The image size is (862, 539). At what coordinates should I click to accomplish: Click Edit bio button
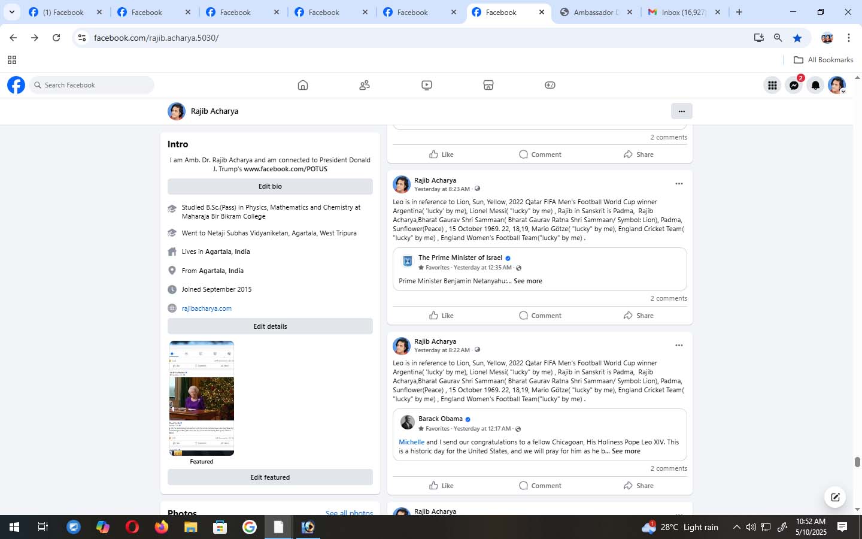click(270, 186)
